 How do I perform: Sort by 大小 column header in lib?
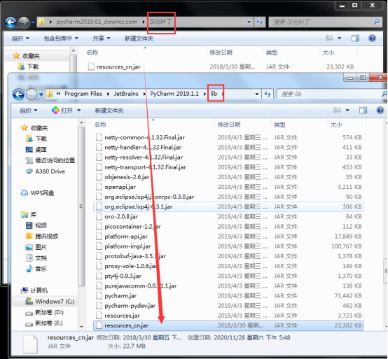[x=336, y=125]
